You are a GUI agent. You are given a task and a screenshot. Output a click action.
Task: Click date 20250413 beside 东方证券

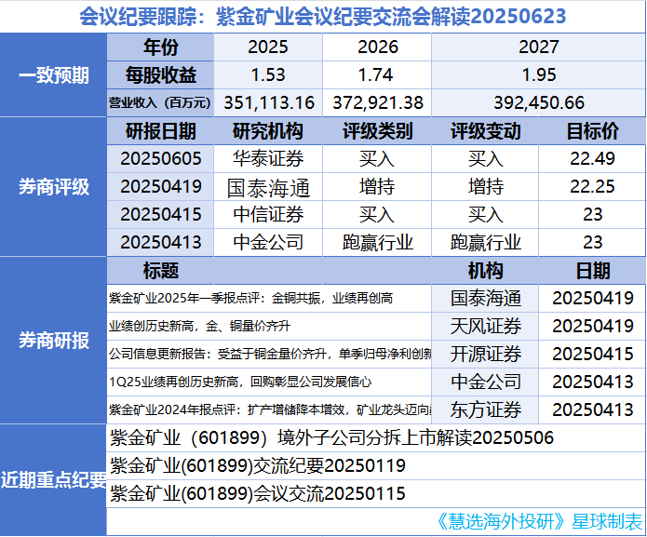(x=592, y=409)
